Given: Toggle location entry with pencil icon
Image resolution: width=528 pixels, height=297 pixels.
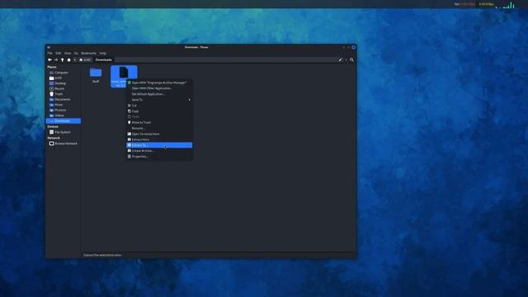Looking at the screenshot, I should pos(340,60).
